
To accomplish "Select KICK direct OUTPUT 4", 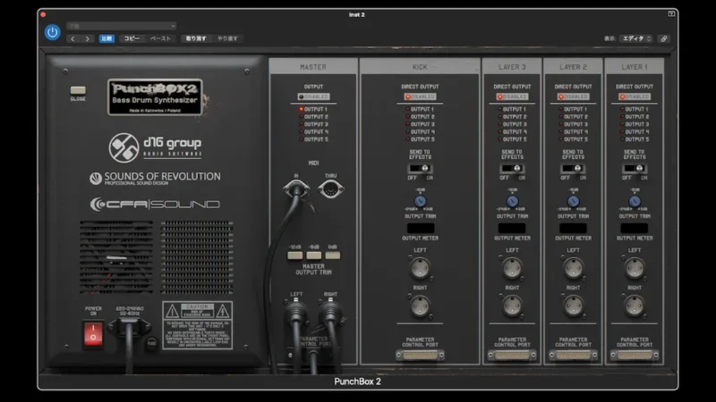I will tap(420, 131).
